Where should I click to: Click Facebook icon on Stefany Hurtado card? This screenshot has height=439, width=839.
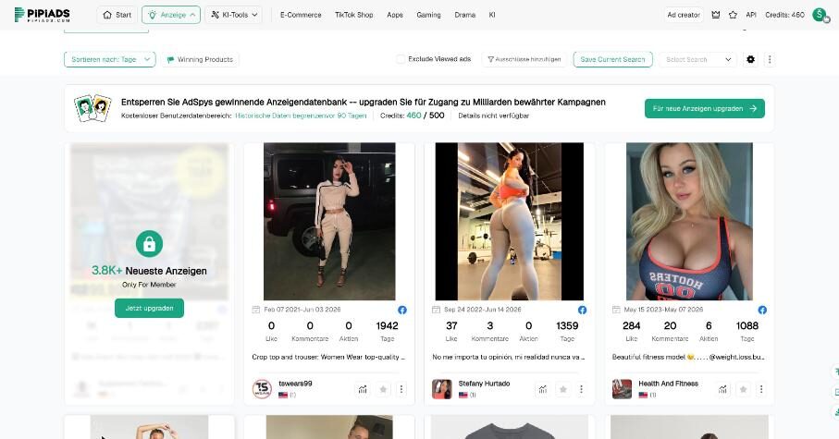click(582, 310)
